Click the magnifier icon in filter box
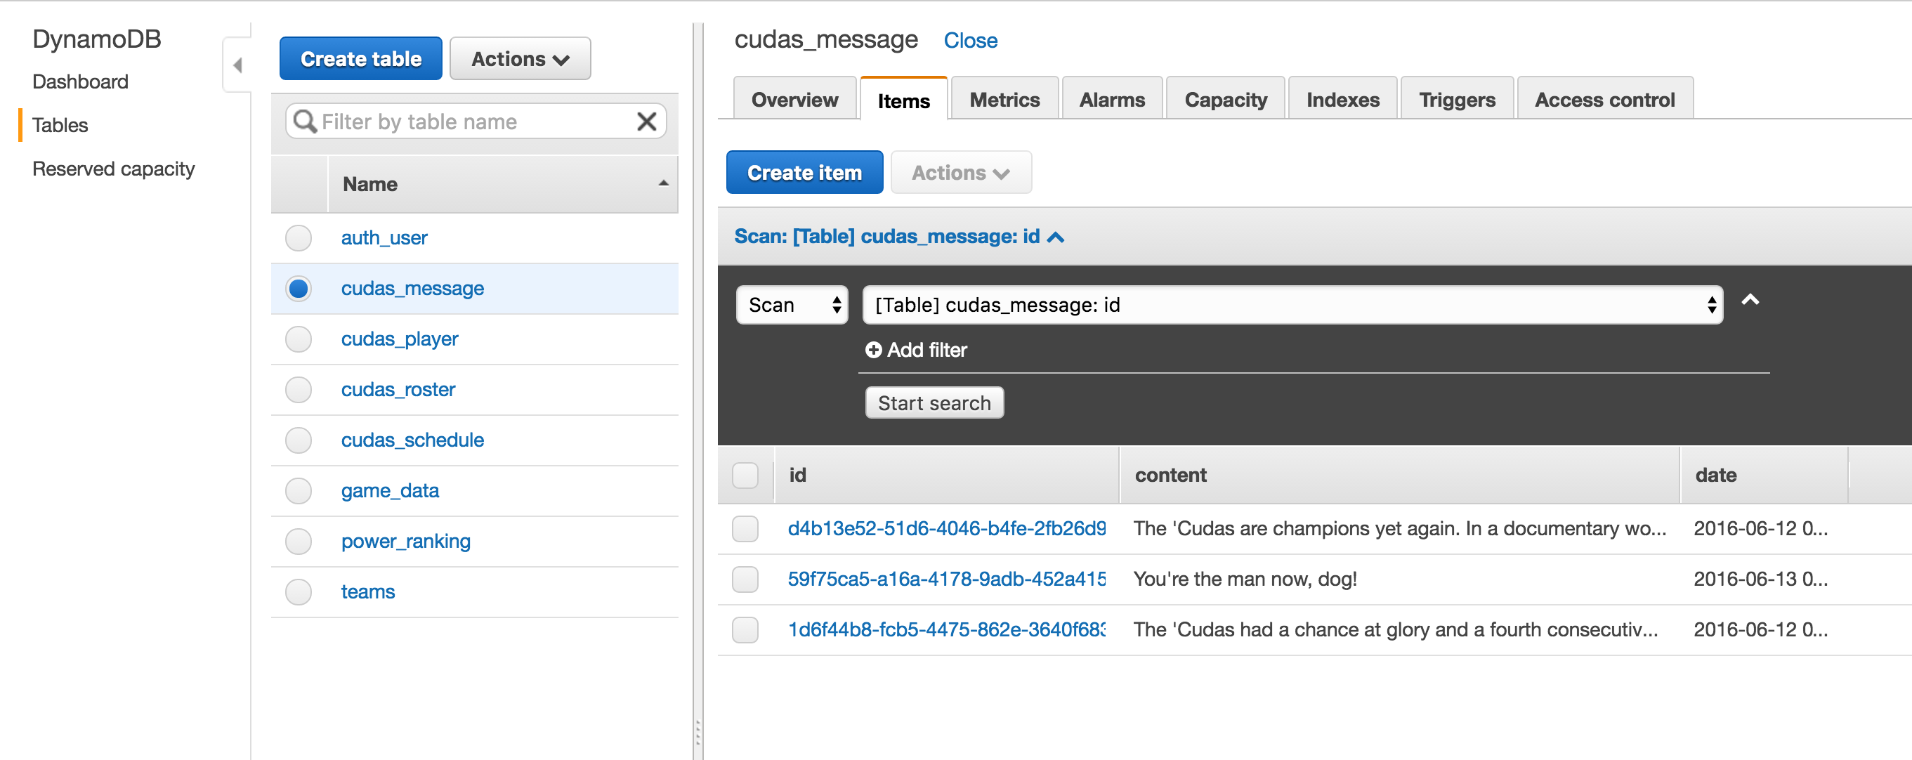1912x760 pixels. coord(304,121)
